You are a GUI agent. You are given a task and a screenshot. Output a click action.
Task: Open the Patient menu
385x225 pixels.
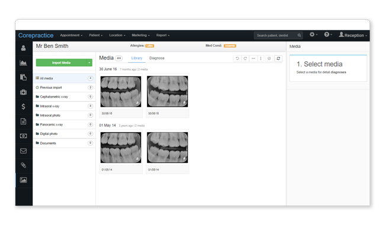pyautogui.click(x=96, y=36)
